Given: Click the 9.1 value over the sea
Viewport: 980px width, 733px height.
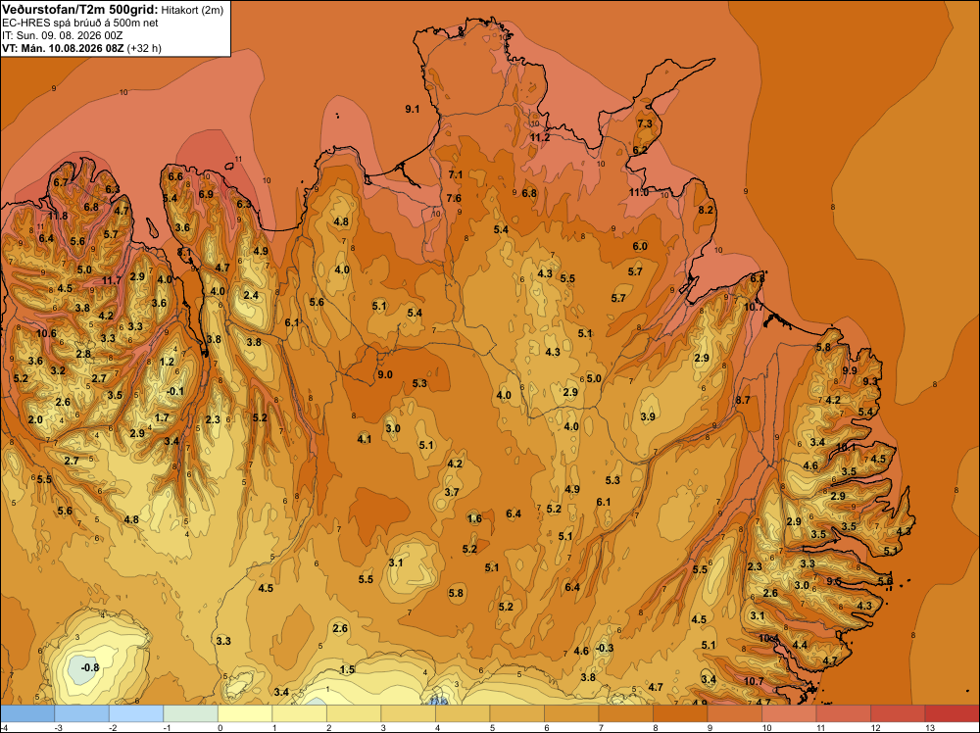Looking at the screenshot, I should click(x=413, y=109).
